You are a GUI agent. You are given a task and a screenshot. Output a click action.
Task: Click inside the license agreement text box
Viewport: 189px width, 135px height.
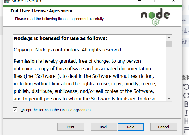pyautogui.click(x=89, y=68)
